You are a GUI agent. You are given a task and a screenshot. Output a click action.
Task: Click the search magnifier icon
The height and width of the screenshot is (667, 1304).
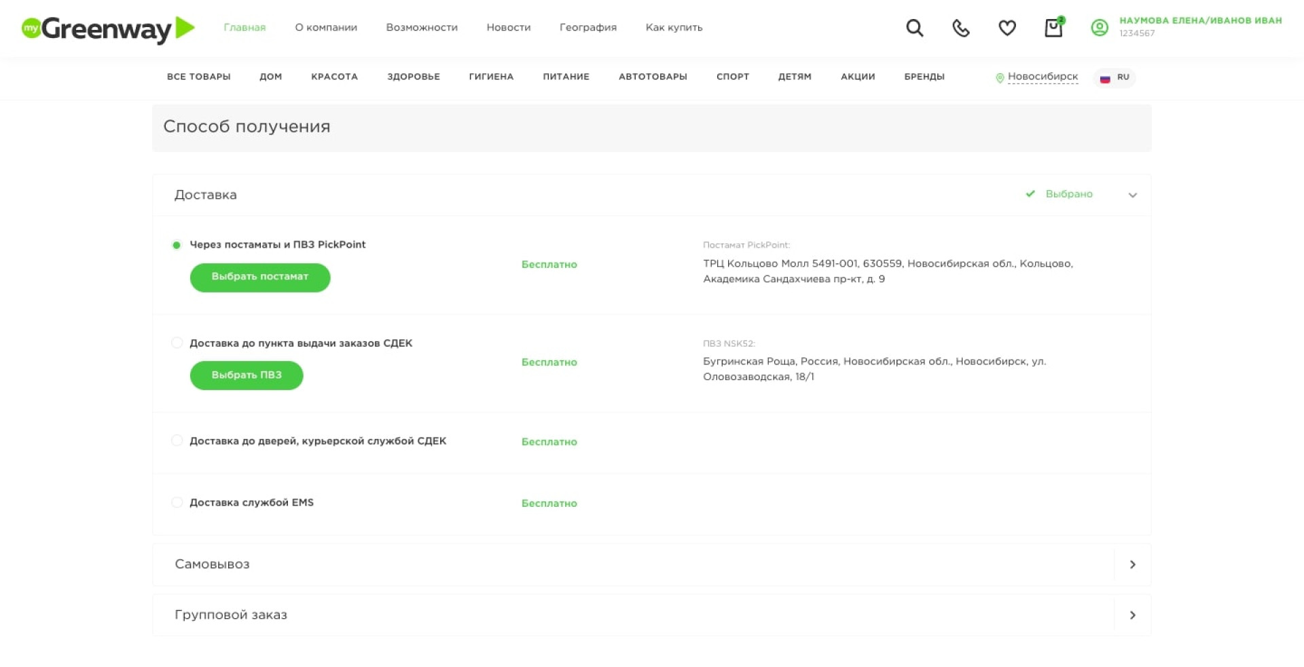pos(914,28)
